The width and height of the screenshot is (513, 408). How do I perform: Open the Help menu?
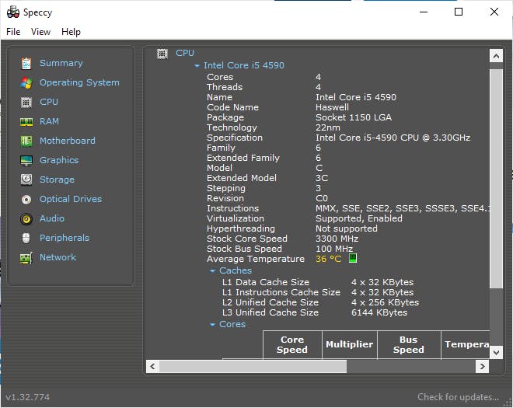coord(71,32)
